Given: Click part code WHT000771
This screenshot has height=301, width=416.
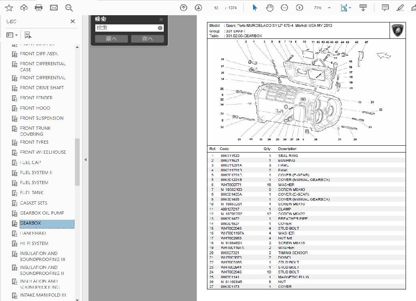Looking at the screenshot, I should pos(231,185).
